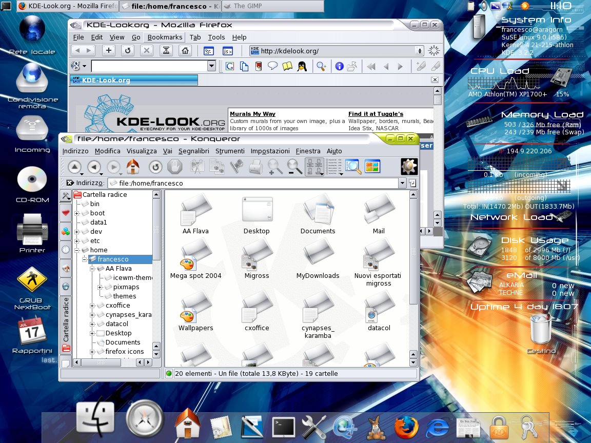Viewport: 591px width, 443px height.
Task: Open the Bookmarks menu in Firefox
Action: coord(165,37)
